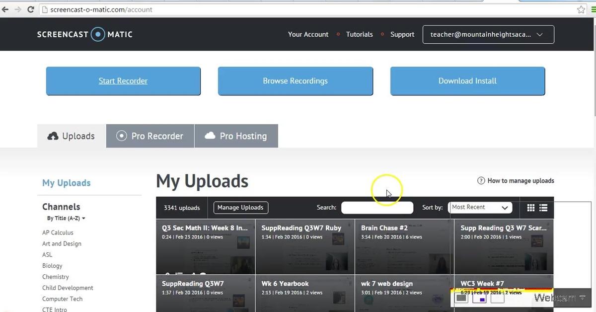Click the 'Channels' sidebar heading

(x=61, y=207)
